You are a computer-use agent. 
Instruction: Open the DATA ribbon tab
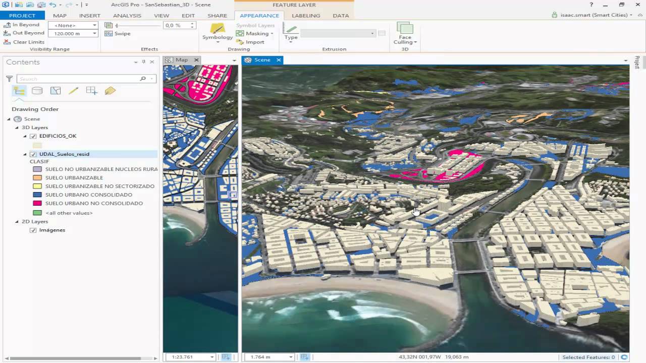(341, 16)
